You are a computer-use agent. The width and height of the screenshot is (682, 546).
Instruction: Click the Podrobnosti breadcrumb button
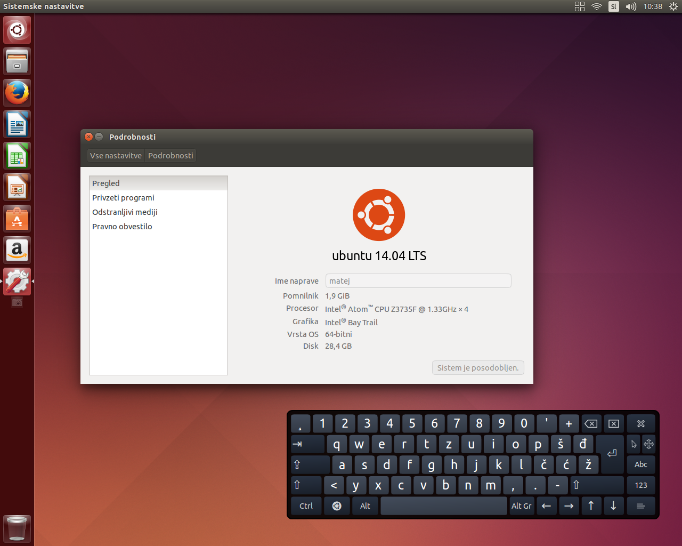170,156
